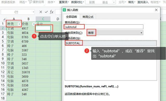Choose the 股票 stock data type
Viewport: 166px width, 101px height.
(x=92, y=2)
